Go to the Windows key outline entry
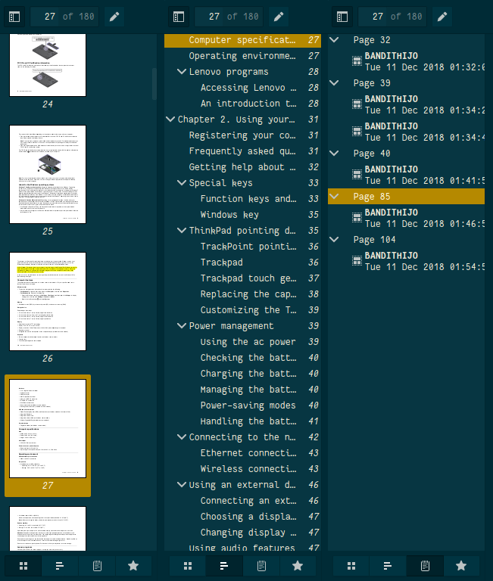The image size is (493, 581). pyautogui.click(x=229, y=215)
